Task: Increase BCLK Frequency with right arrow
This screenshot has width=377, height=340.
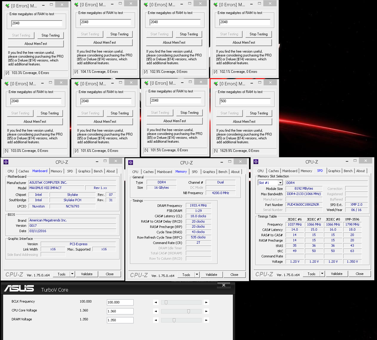Action: [x=206, y=302]
